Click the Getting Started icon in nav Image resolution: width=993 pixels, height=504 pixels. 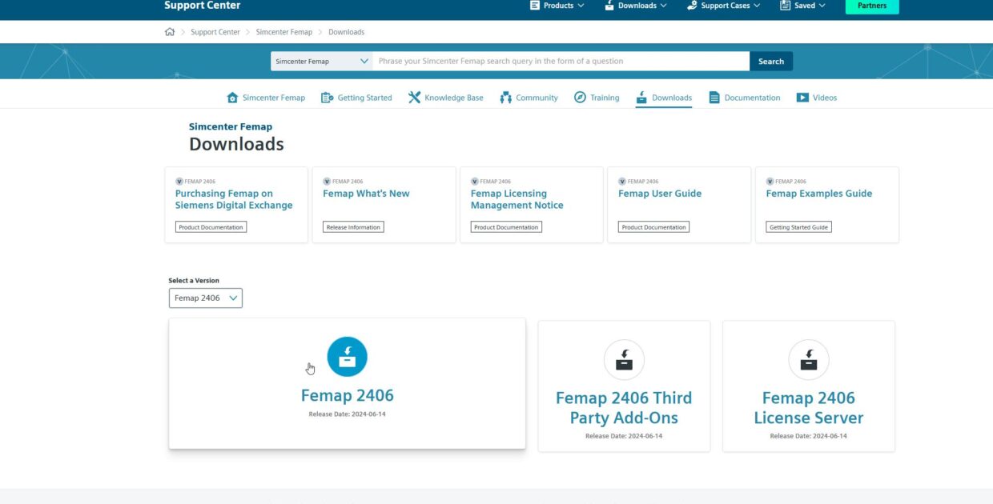coord(327,98)
